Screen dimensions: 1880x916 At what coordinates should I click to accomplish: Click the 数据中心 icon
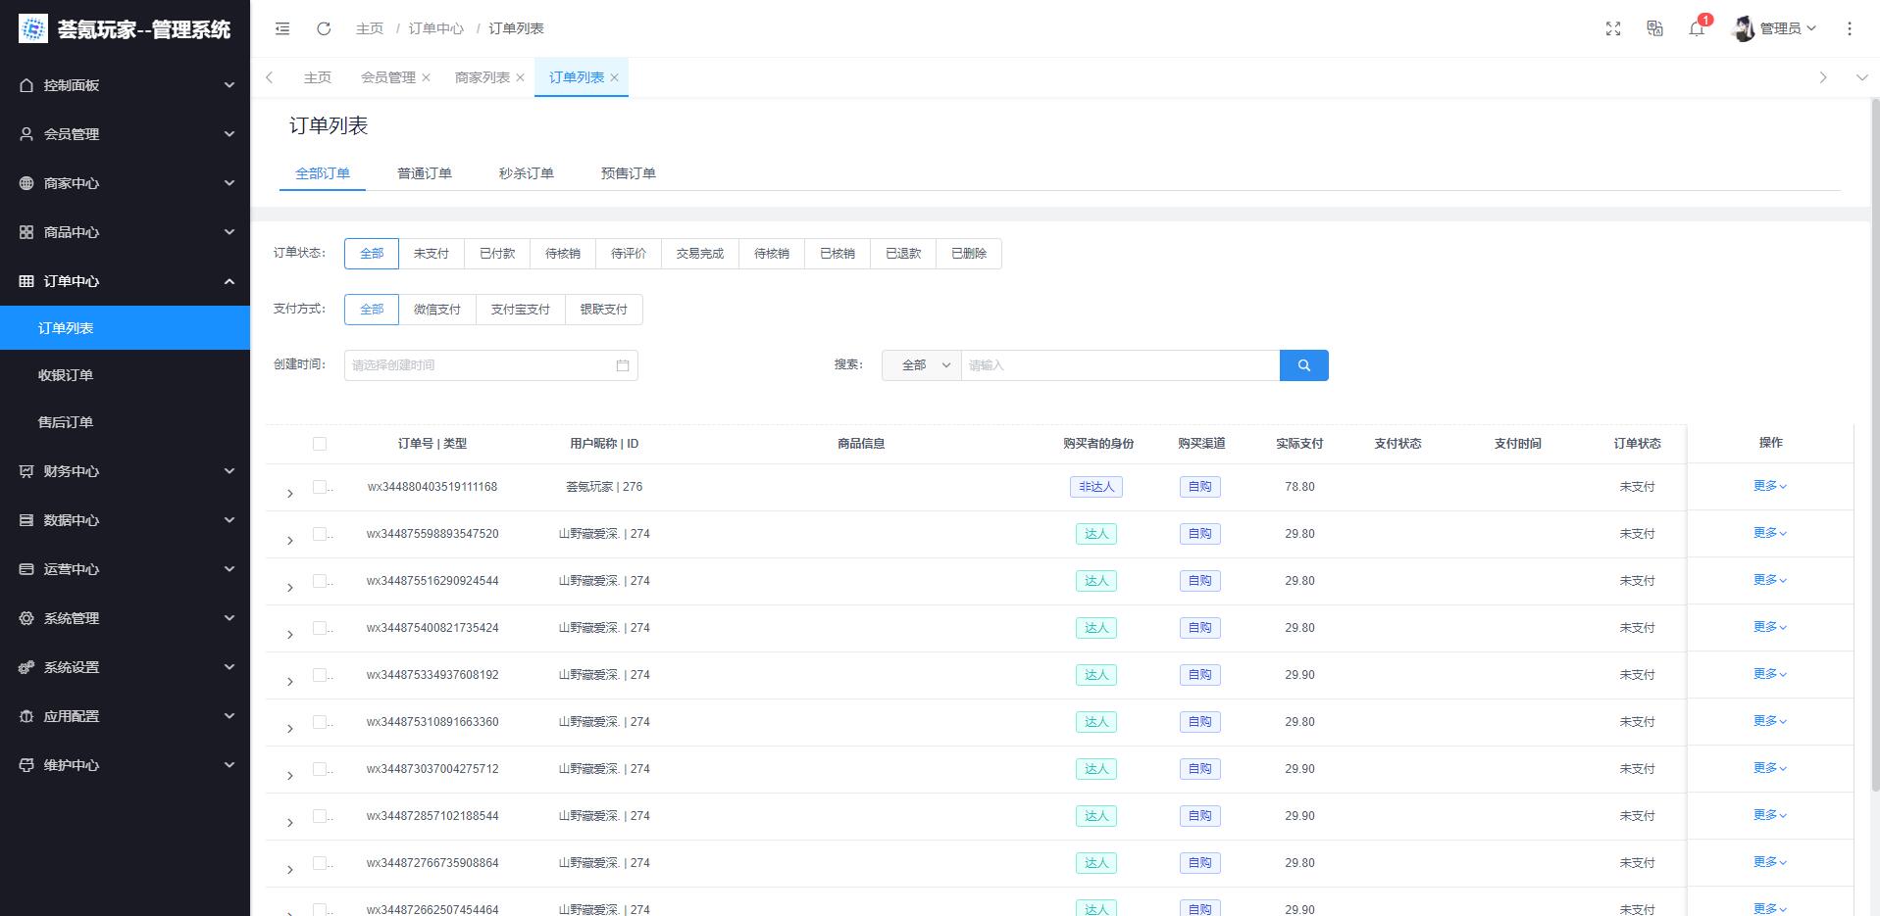[x=26, y=520]
